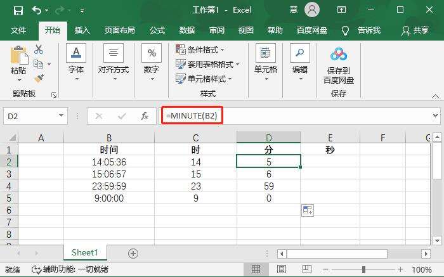This screenshot has height=277, width=444.
Task: Expand the 粘贴 paste options arrow
Action: pyautogui.click(x=19, y=80)
